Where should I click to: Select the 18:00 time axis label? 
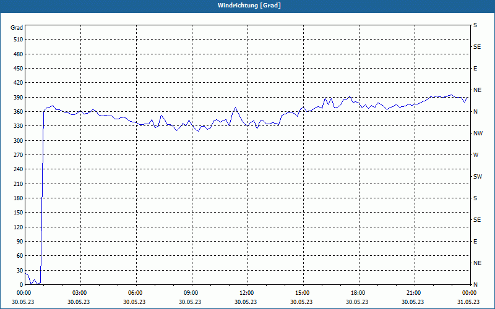pos(358,293)
